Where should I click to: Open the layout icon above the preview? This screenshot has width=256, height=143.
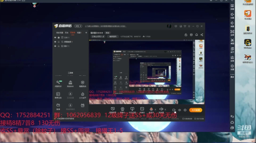click(x=191, y=35)
